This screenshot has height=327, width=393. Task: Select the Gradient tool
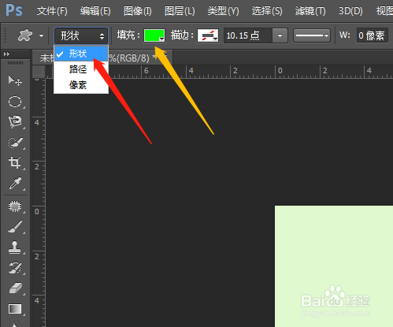click(15, 309)
